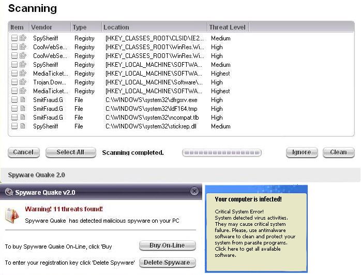The height and width of the screenshot is (275, 361).
Task: Click vendor SmitFraud.G in the ncompat.tlb row
Action: pos(48,118)
